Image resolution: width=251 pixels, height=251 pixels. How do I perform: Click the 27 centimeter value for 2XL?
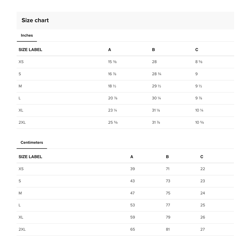[x=203, y=229]
